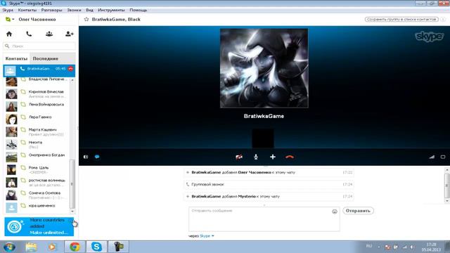
Task: Select contact Рома Цаль
Action: click(x=36, y=169)
